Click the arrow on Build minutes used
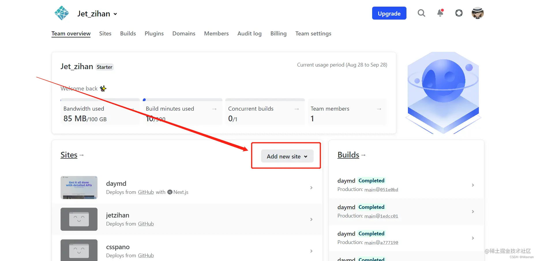 pos(214,109)
